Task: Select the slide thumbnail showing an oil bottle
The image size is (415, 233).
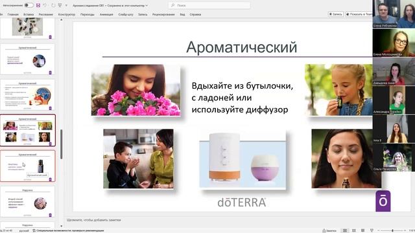Action: point(27,166)
